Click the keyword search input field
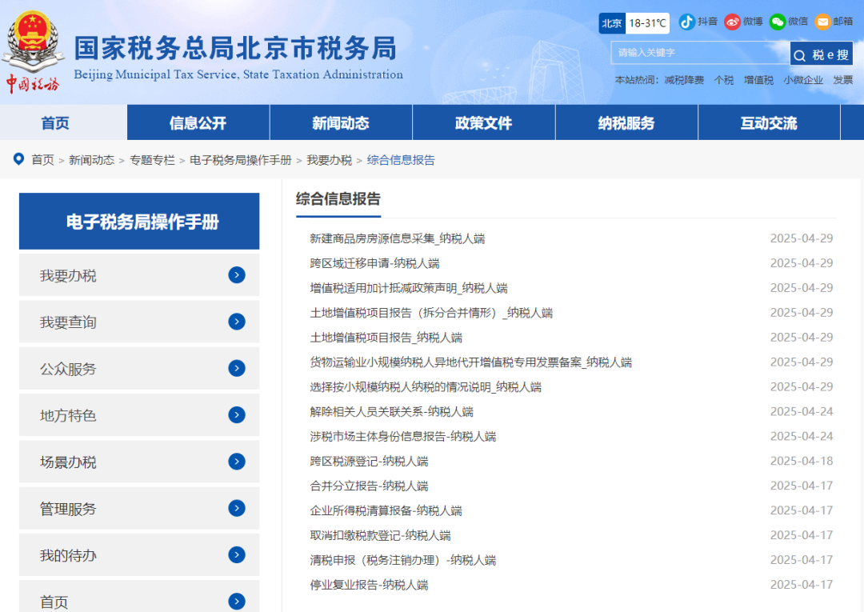 coord(700,53)
